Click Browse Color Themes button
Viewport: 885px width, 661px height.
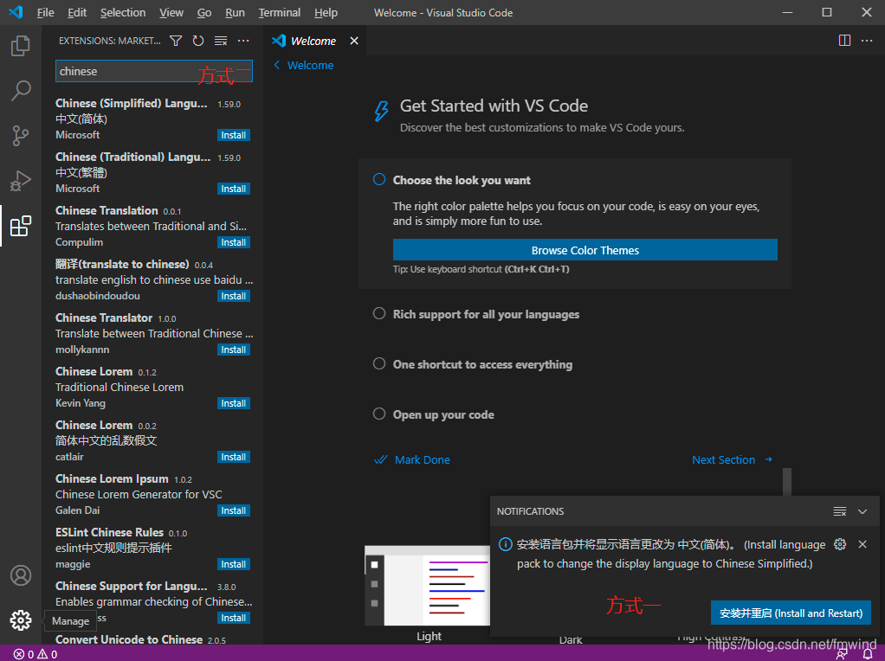tap(585, 250)
